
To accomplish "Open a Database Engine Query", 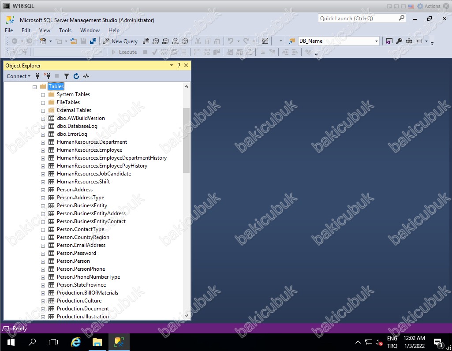I will (x=146, y=41).
